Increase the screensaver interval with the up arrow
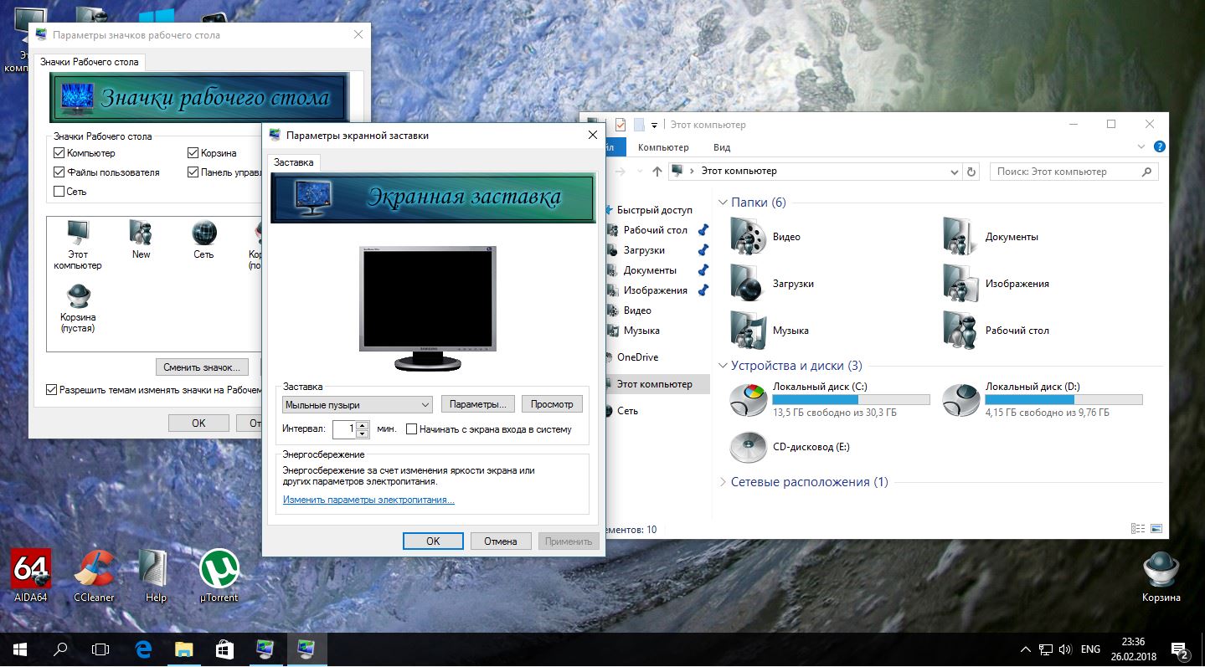 click(363, 425)
